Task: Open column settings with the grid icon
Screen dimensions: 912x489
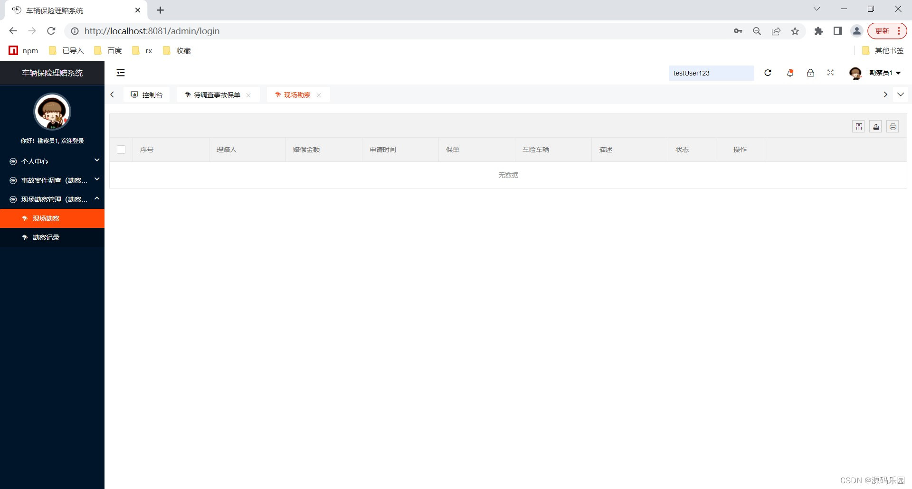Action: 859,126
